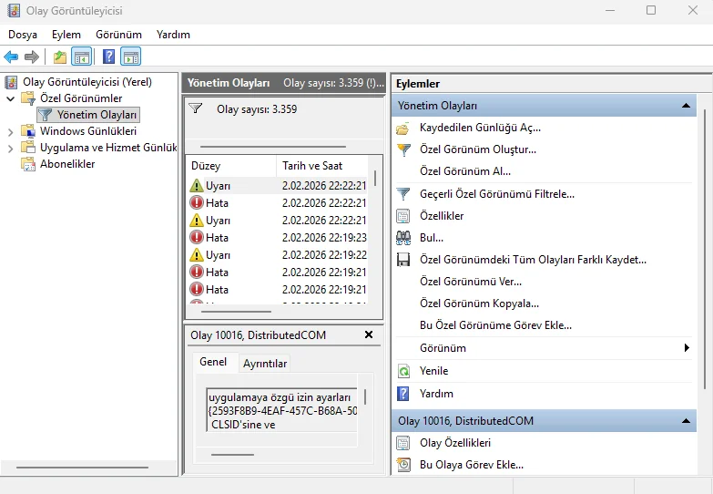
Task: Sort by the Düzey column header
Action: 231,166
